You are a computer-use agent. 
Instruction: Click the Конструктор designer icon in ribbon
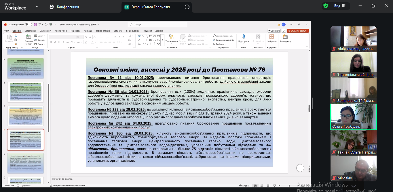pos(285,37)
